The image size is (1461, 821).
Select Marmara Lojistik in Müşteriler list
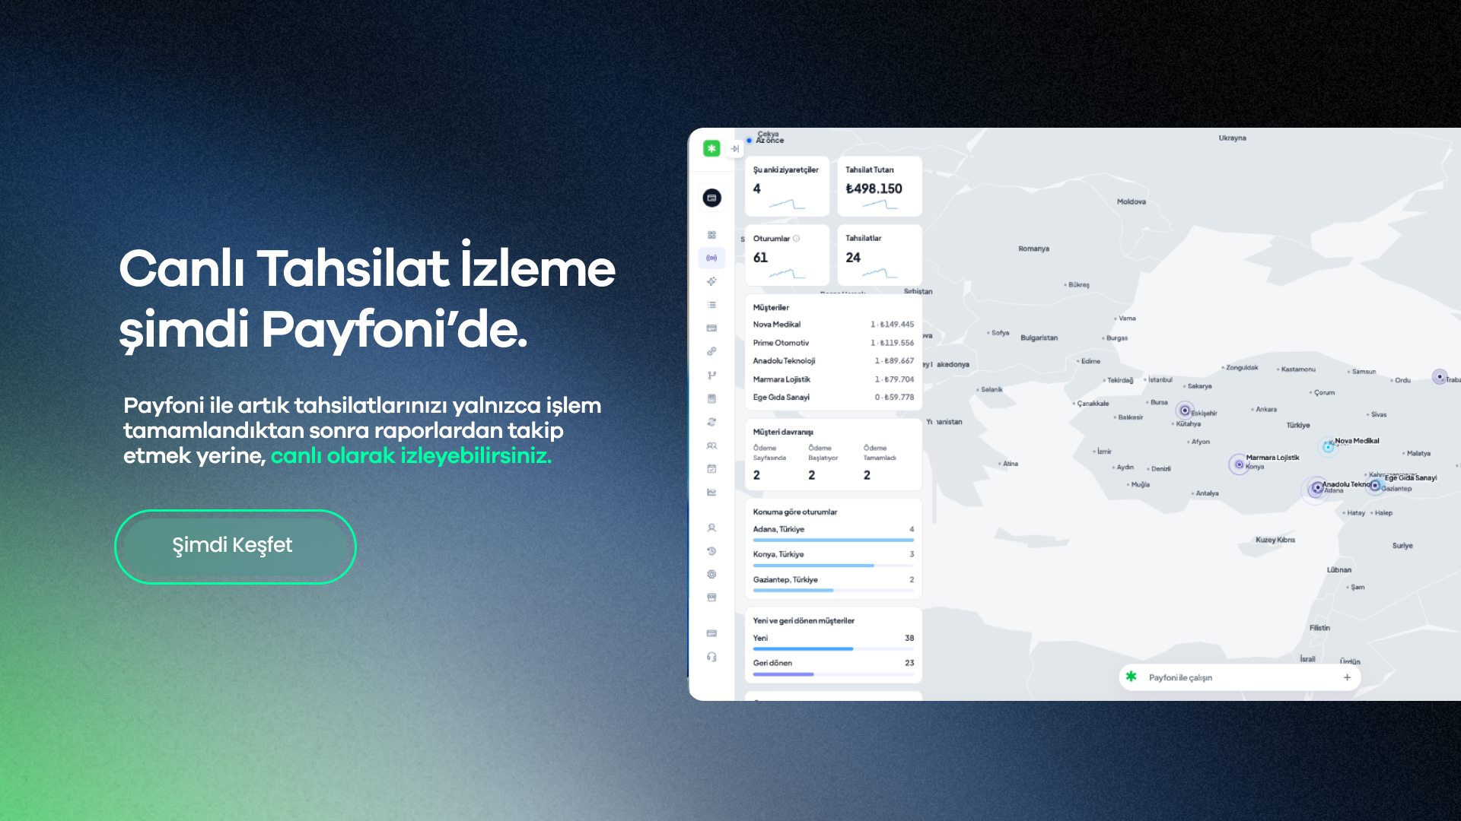[x=833, y=379]
